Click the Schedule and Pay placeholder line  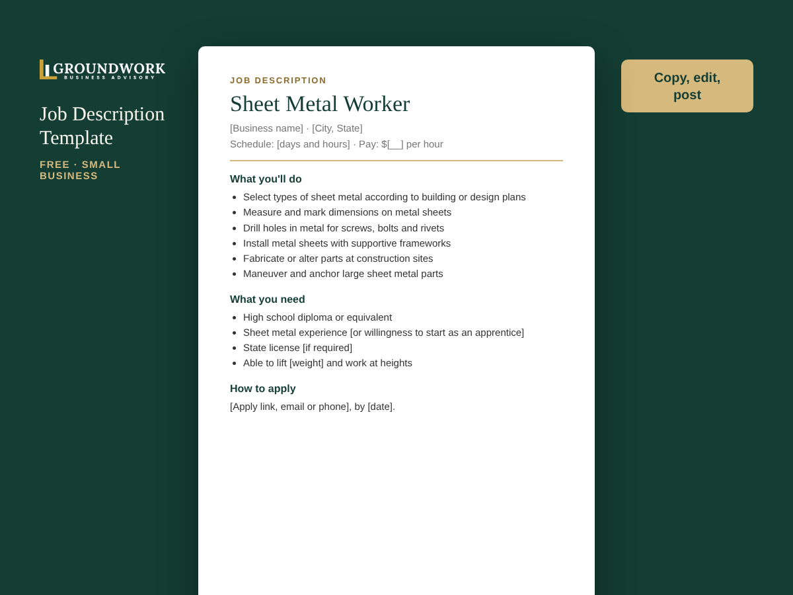336,144
